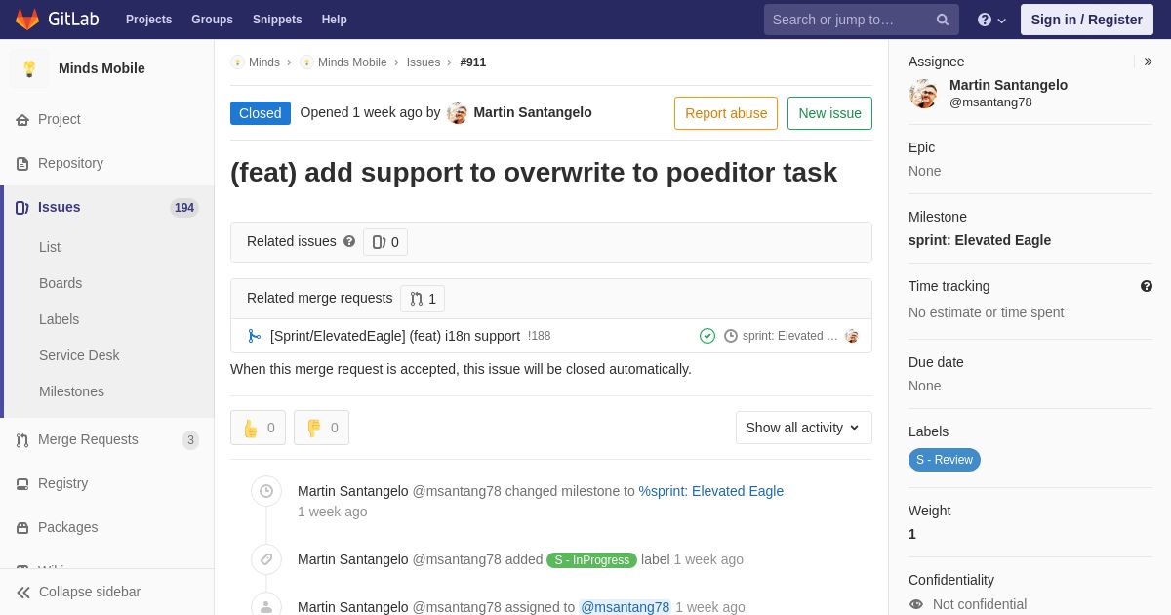Open the Groups menu in top bar
This screenshot has width=1171, height=615.
click(x=212, y=20)
